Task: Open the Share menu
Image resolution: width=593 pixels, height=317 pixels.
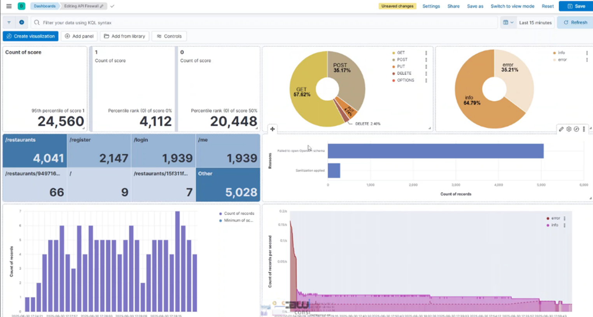Action: 453,6
